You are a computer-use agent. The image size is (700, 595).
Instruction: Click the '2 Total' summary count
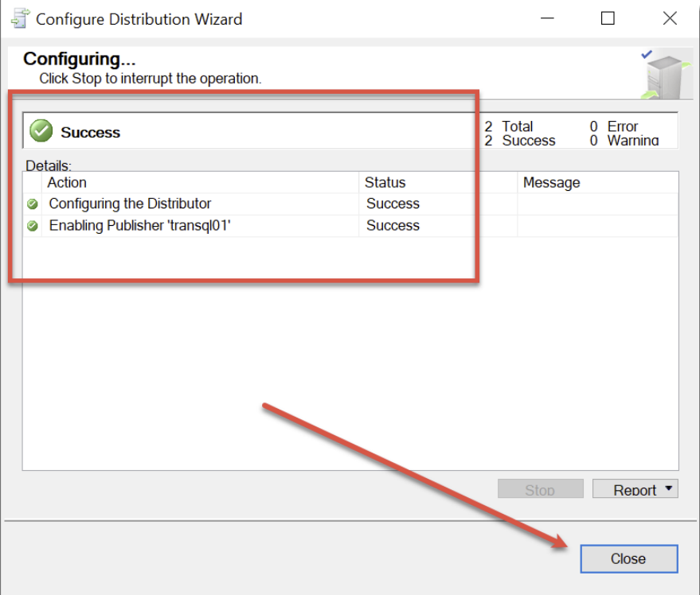pyautogui.click(x=509, y=126)
